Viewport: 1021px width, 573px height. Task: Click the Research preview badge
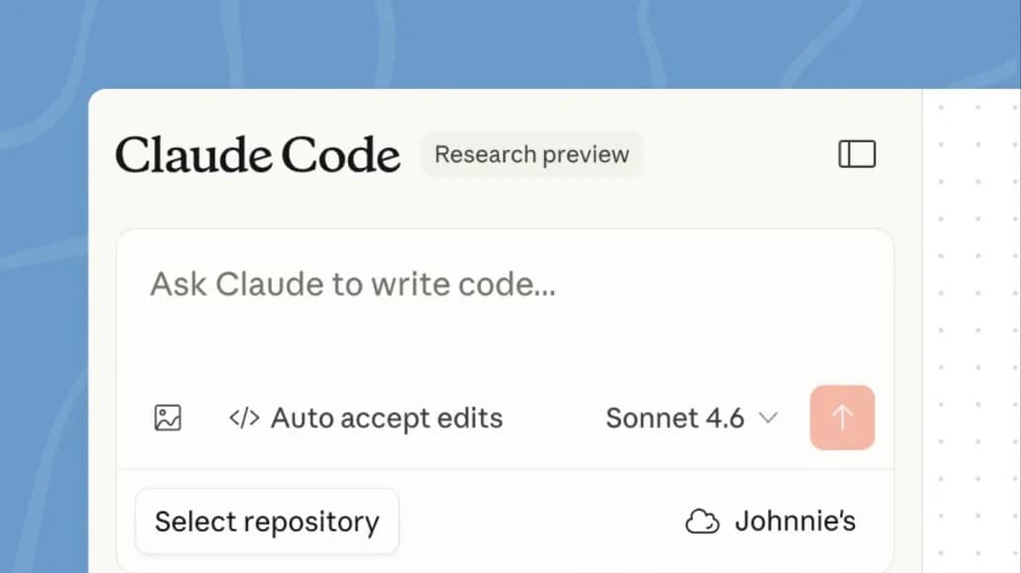pos(531,155)
